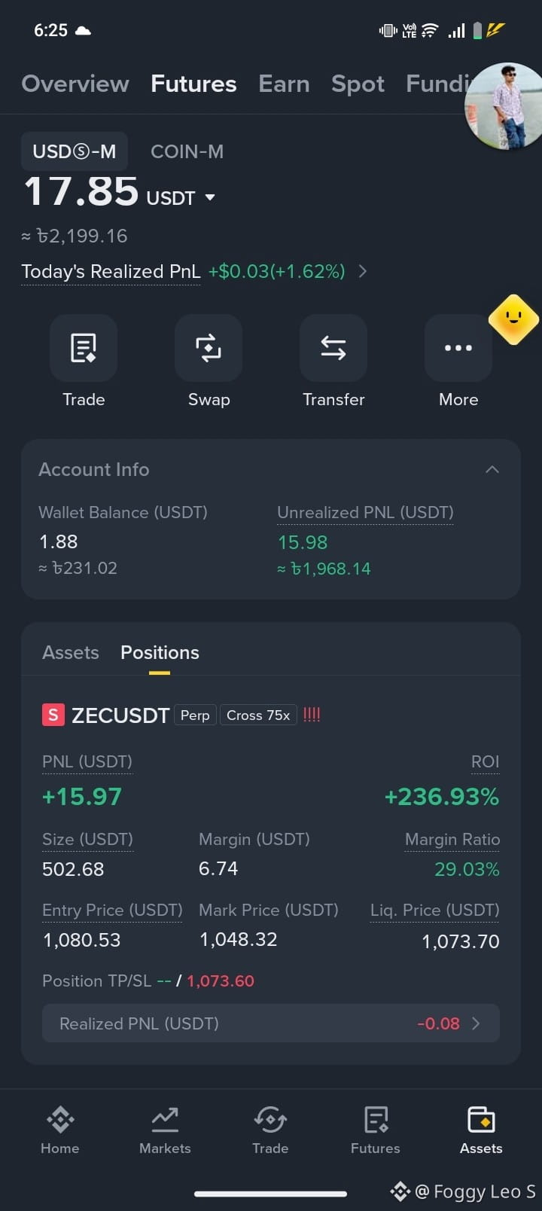This screenshot has width=542, height=1211.
Task: Switch to the Assets sub-tab
Action: tap(71, 652)
